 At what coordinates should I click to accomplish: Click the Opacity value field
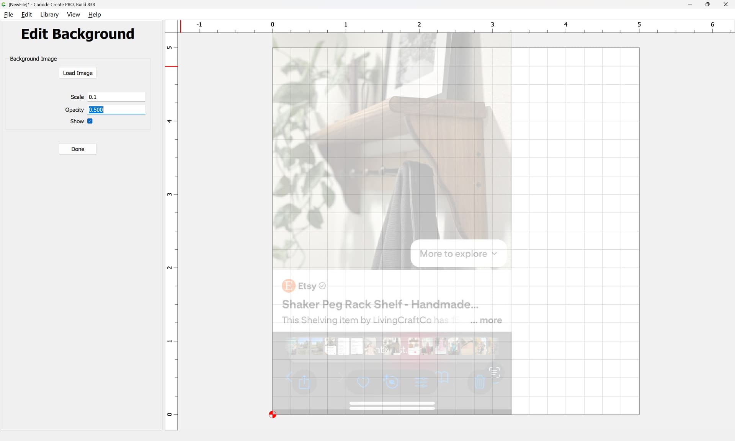pyautogui.click(x=116, y=110)
